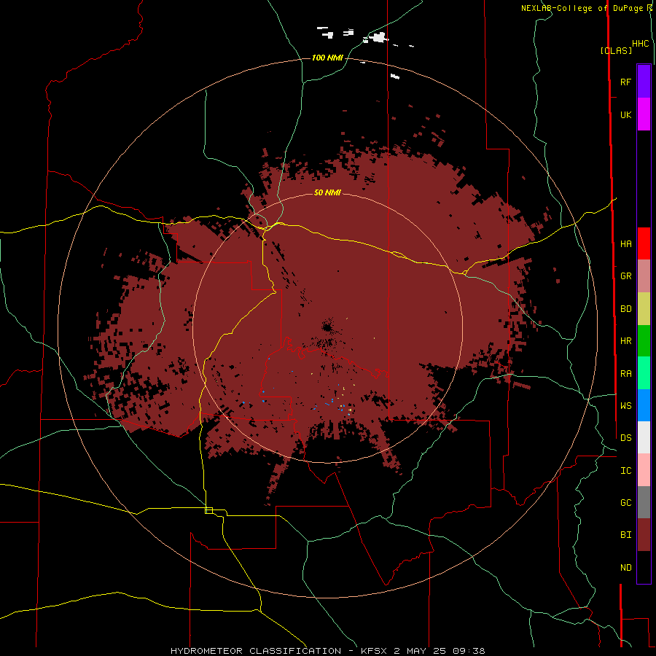This screenshot has width=656, height=656.
Task: Click the DS white legend swatch
Action: [644, 437]
